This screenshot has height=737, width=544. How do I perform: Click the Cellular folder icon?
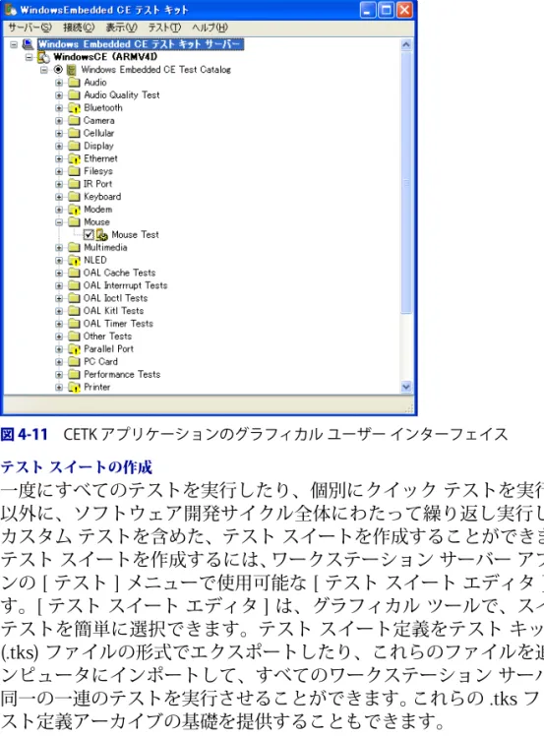74,134
